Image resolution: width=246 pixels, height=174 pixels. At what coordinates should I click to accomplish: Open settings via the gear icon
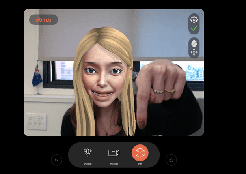point(194,20)
